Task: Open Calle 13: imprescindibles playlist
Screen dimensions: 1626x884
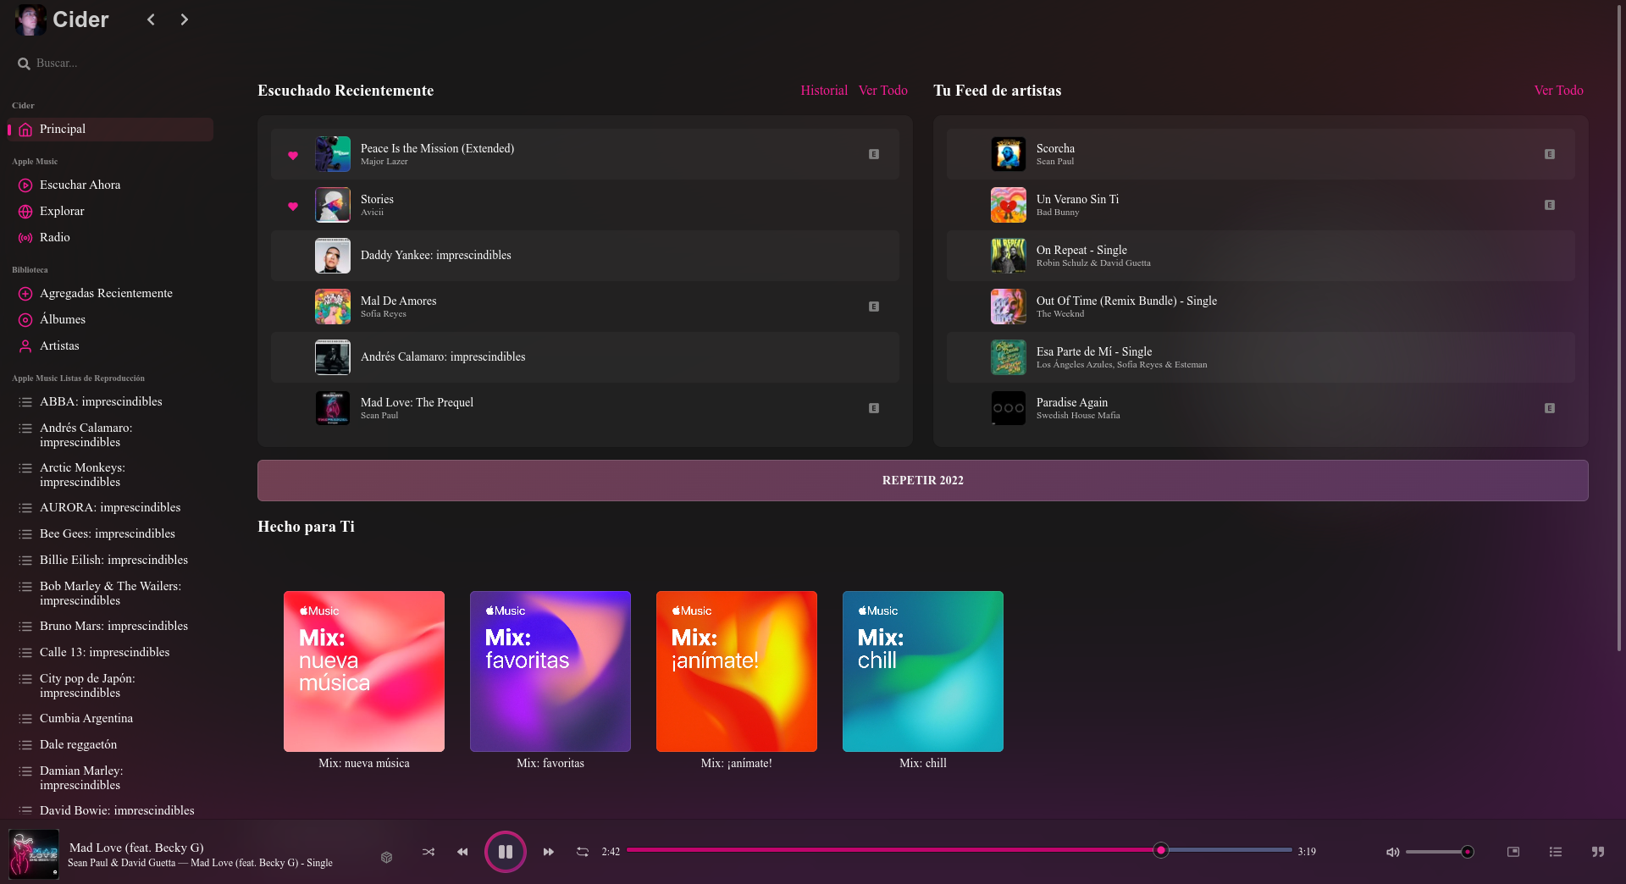Action: pyautogui.click(x=110, y=652)
